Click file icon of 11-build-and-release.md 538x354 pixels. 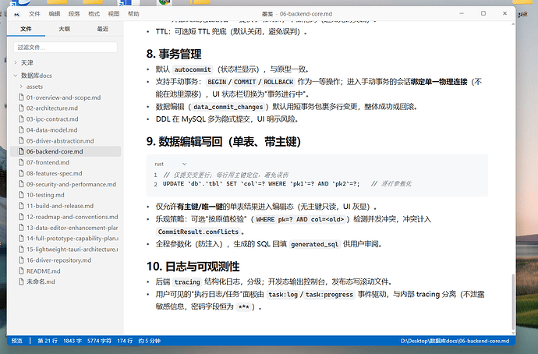click(x=21, y=206)
